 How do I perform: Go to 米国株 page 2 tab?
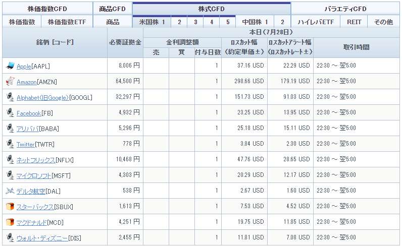(x=179, y=22)
